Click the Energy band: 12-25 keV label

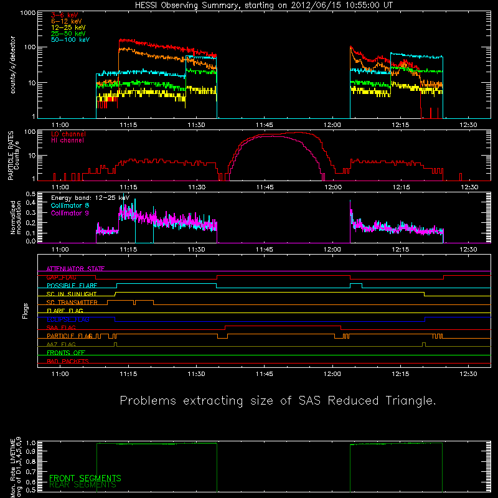coord(90,198)
